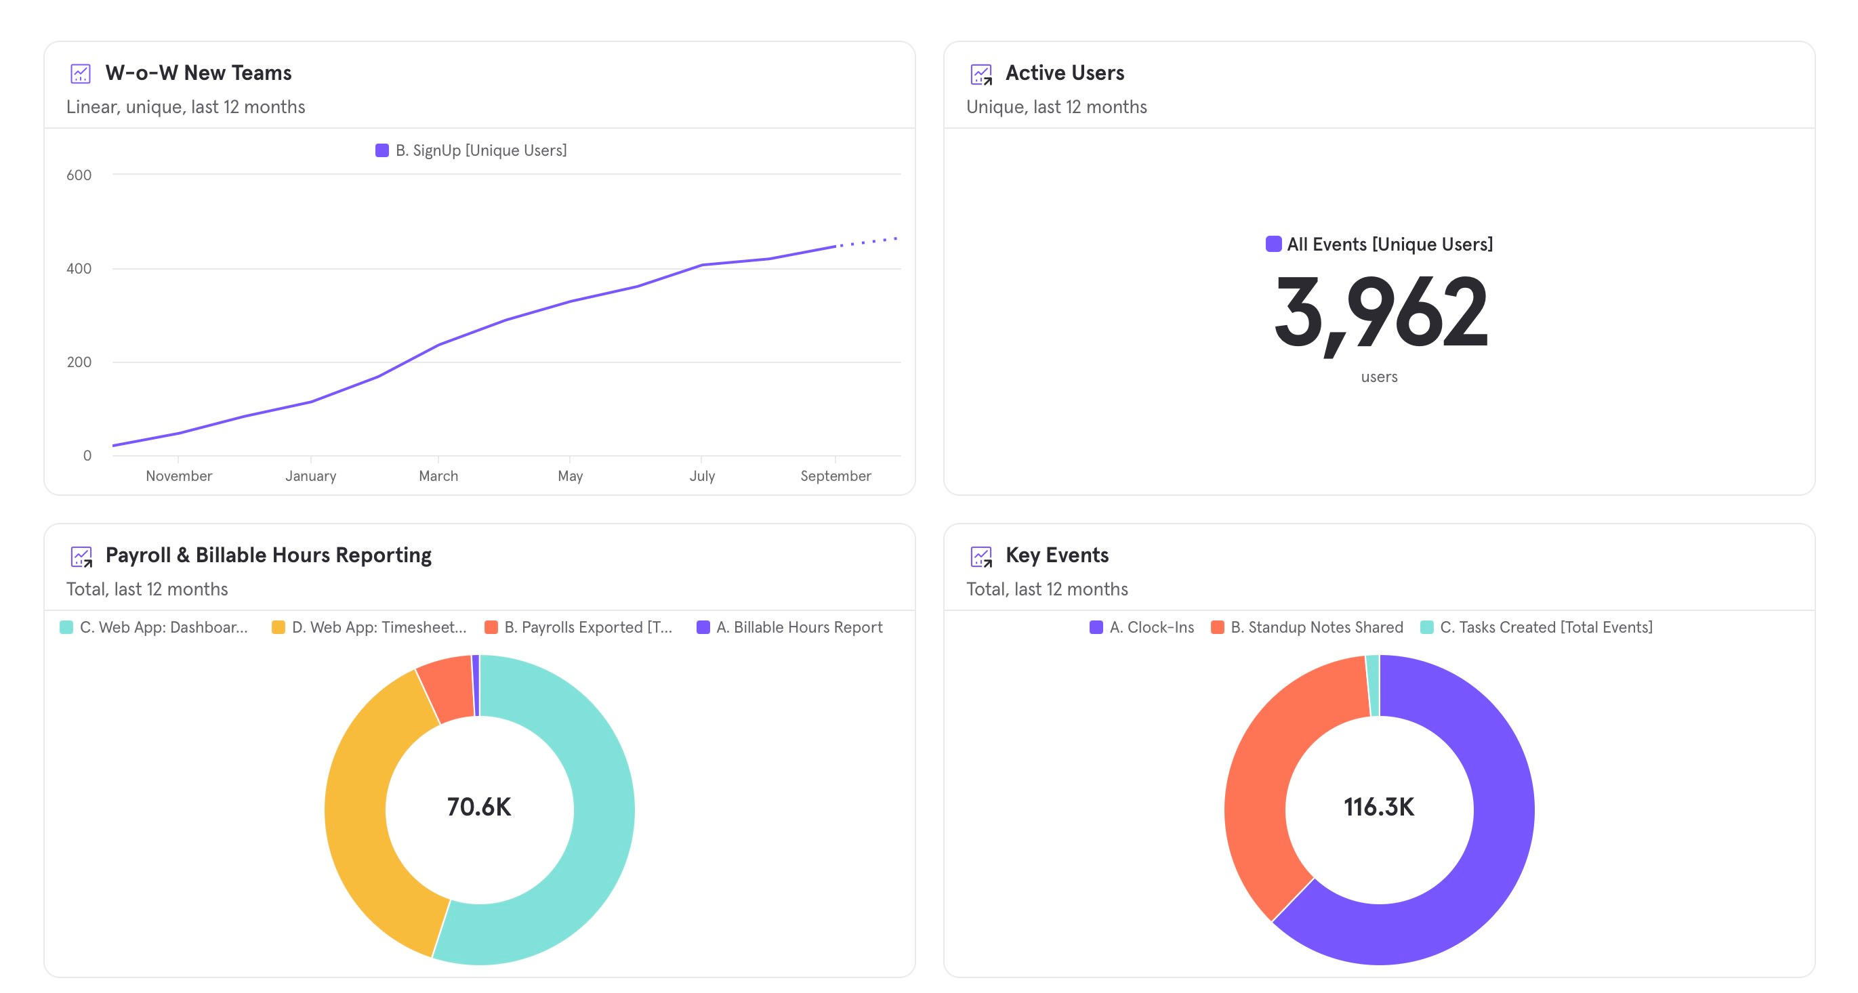Click the B. Payrolls Exported legend swatch
This screenshot has width=1858, height=993.
(x=491, y=627)
